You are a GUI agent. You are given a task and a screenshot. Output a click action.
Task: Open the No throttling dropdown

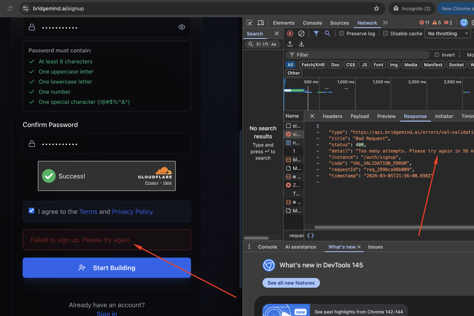(447, 33)
